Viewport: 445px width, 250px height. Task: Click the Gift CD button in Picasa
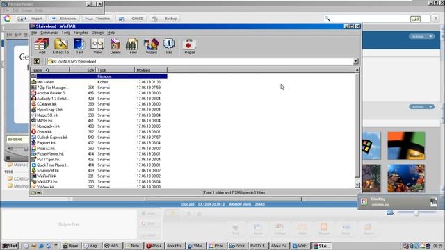131,19
